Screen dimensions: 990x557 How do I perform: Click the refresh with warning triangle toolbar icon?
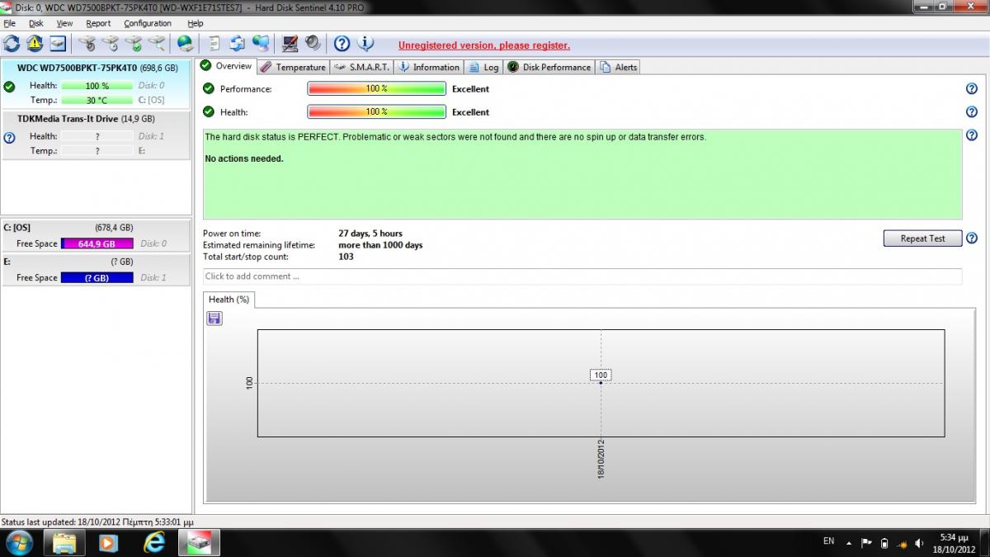[x=34, y=43]
